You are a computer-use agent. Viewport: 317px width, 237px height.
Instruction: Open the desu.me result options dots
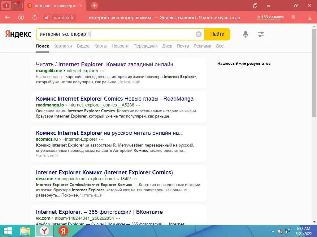click(x=135, y=179)
